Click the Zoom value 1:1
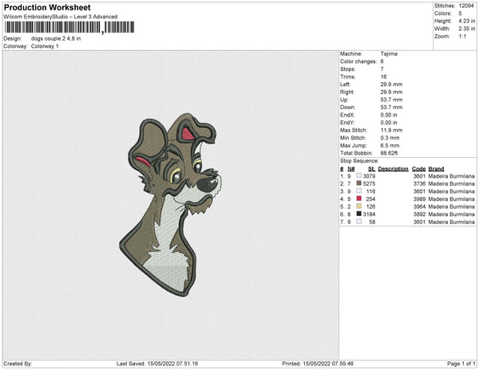Screen dimensions: 479x370 [x=462, y=37]
